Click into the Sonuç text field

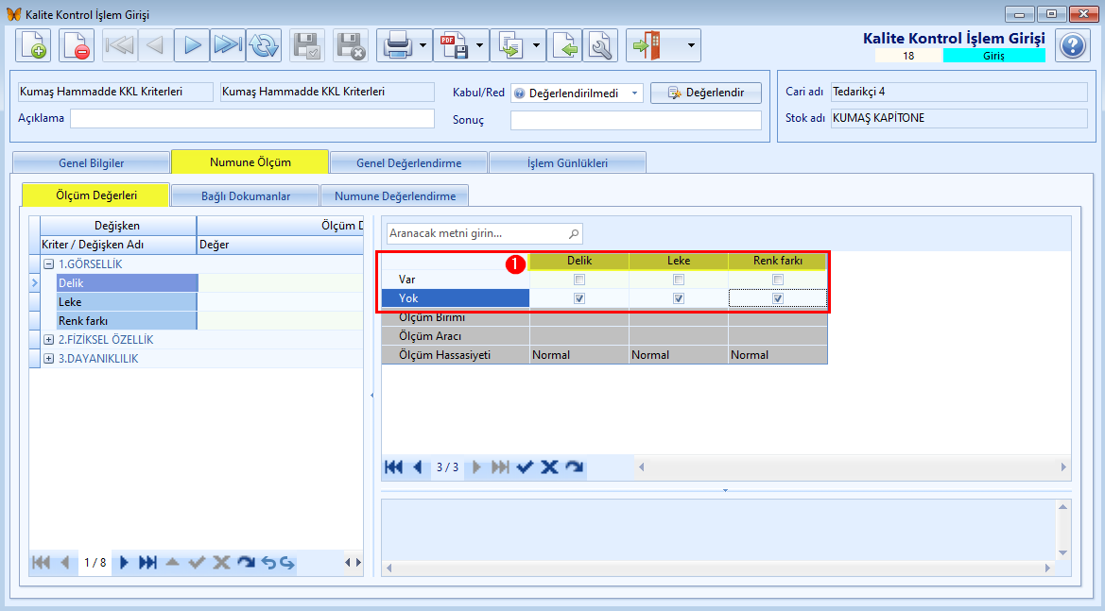pos(635,120)
